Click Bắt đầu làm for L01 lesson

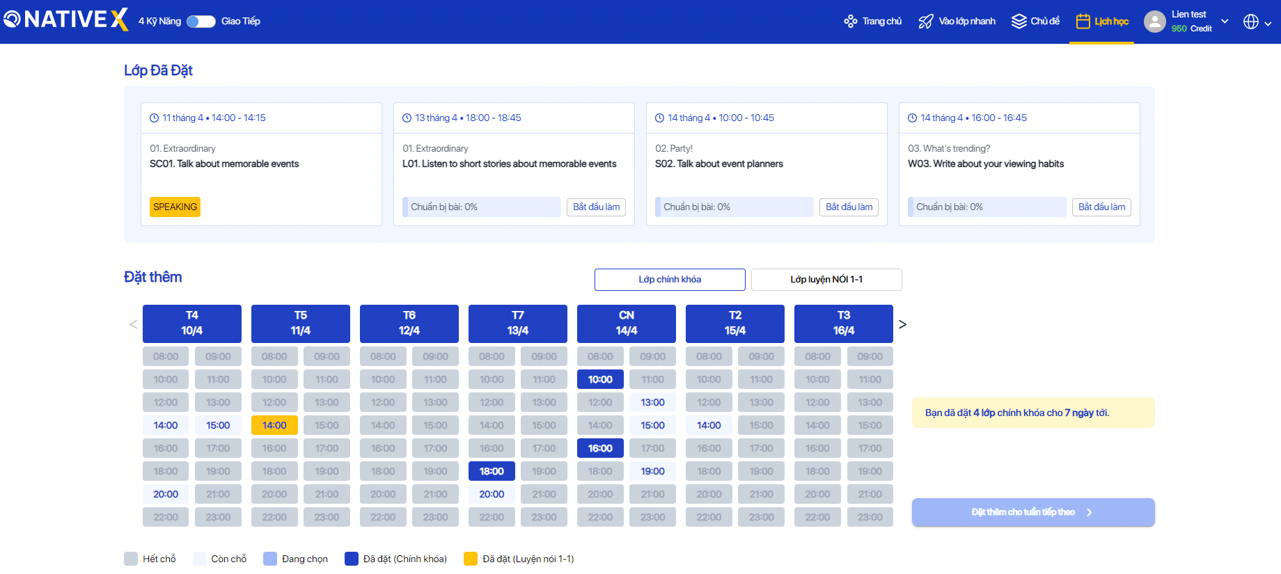coord(596,207)
